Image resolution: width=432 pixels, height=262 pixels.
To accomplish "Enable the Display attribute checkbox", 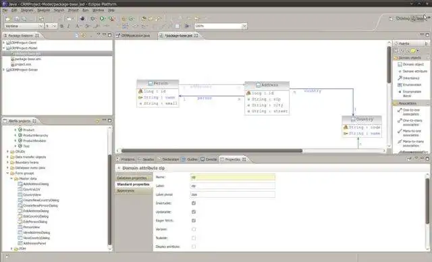I will click(x=194, y=246).
